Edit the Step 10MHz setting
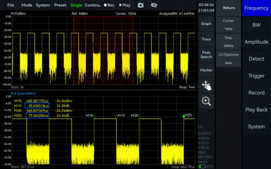Viewport: 271px width, 169px height. (228, 42)
